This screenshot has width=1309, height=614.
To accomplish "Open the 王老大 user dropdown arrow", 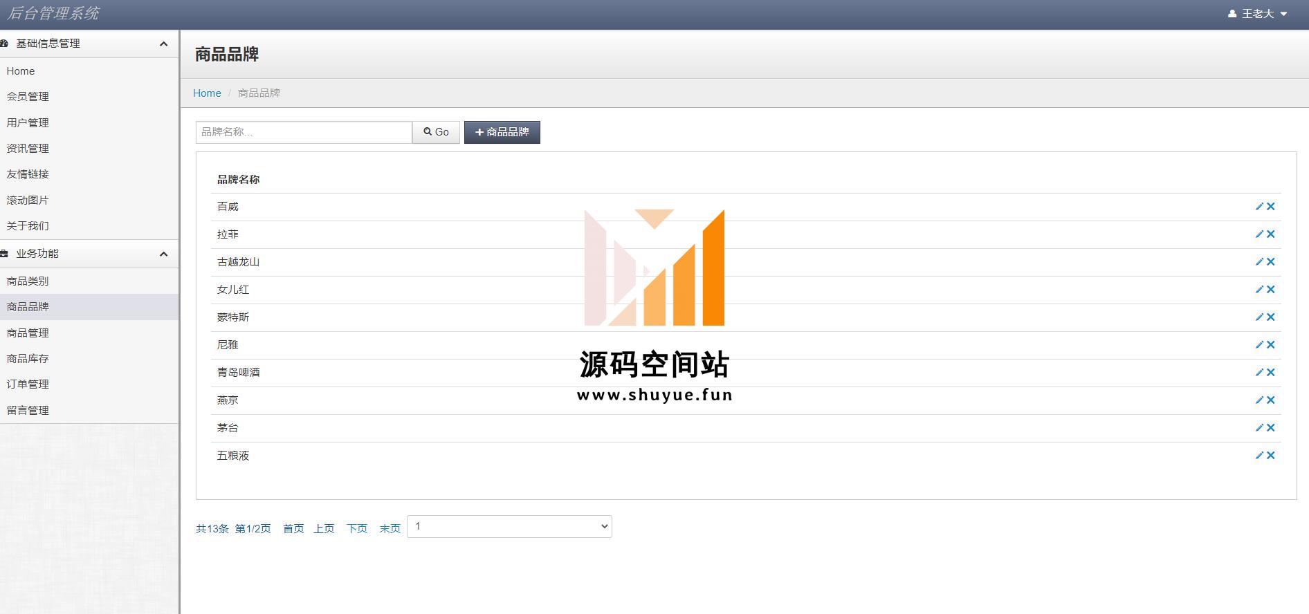I will (x=1284, y=14).
